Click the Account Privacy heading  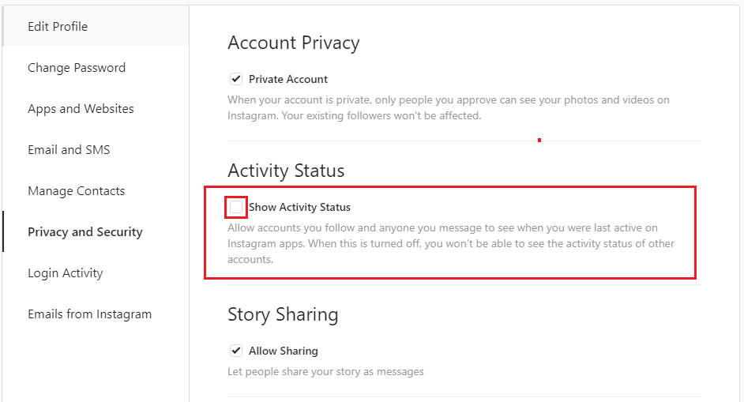point(293,43)
